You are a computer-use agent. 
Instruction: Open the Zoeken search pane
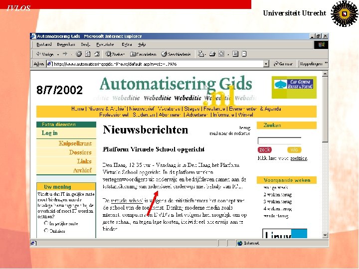(x=115, y=54)
